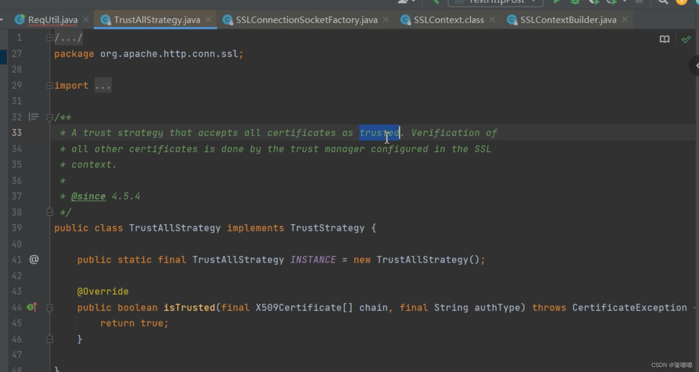Switch to the SSLContextBuilder.java tab

coord(568,19)
